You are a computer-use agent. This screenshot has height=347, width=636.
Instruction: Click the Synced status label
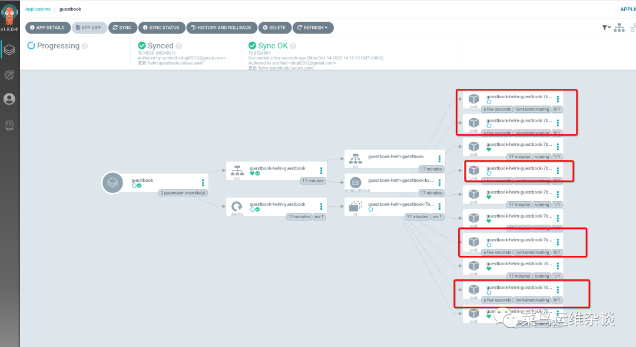(x=160, y=46)
